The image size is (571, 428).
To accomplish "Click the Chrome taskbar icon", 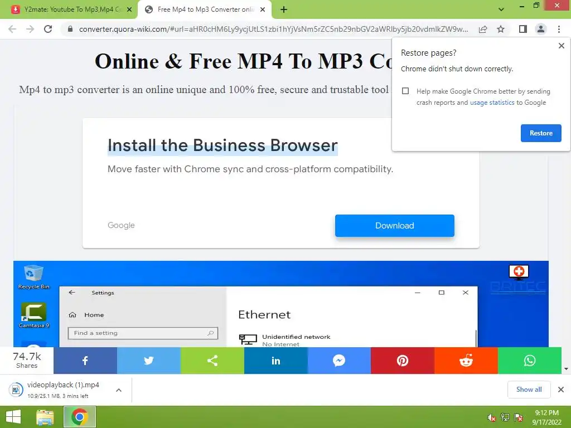I will tap(79, 417).
